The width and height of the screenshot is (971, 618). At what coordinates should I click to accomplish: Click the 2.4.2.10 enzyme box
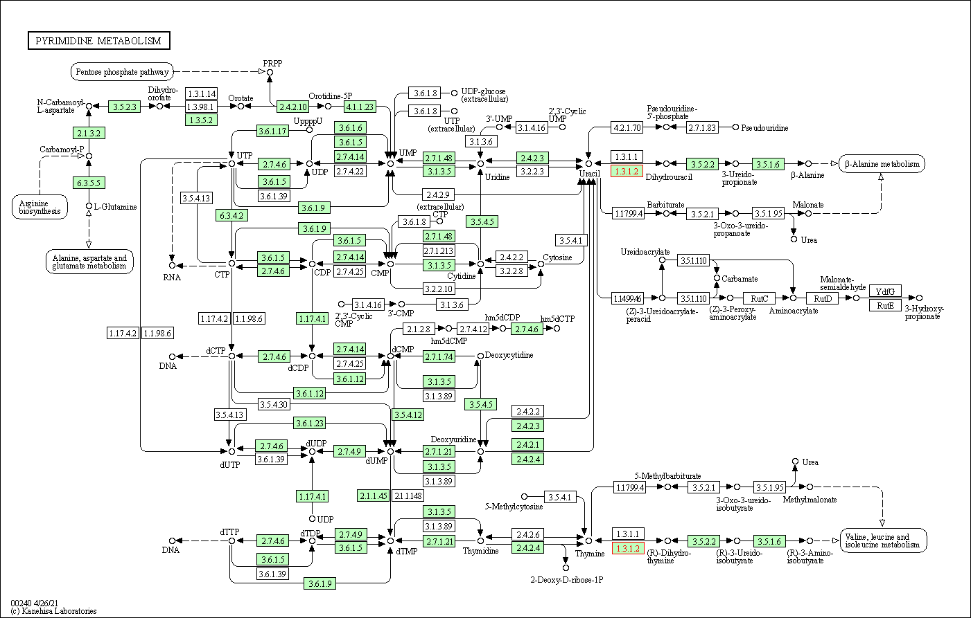point(292,107)
